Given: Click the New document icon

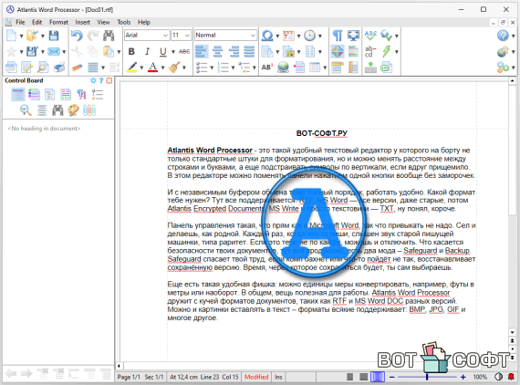Looking at the screenshot, I should point(11,36).
